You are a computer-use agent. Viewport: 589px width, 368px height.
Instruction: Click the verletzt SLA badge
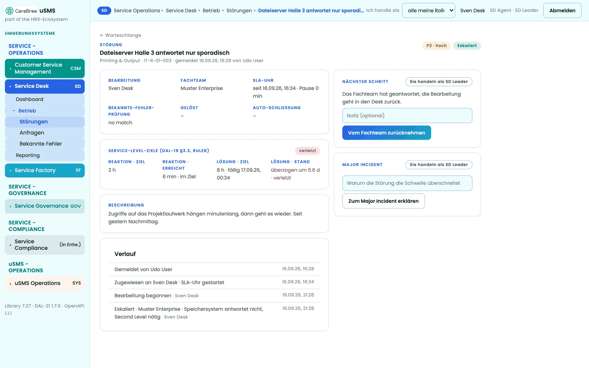(307, 151)
